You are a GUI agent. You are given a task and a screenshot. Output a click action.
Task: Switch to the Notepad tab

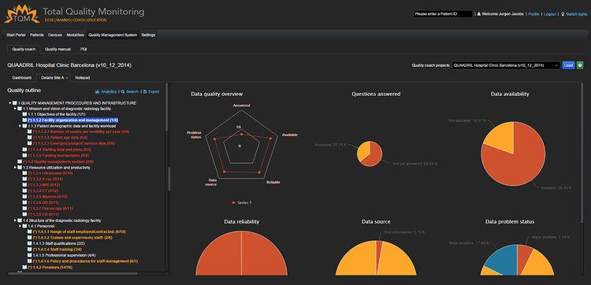(83, 78)
